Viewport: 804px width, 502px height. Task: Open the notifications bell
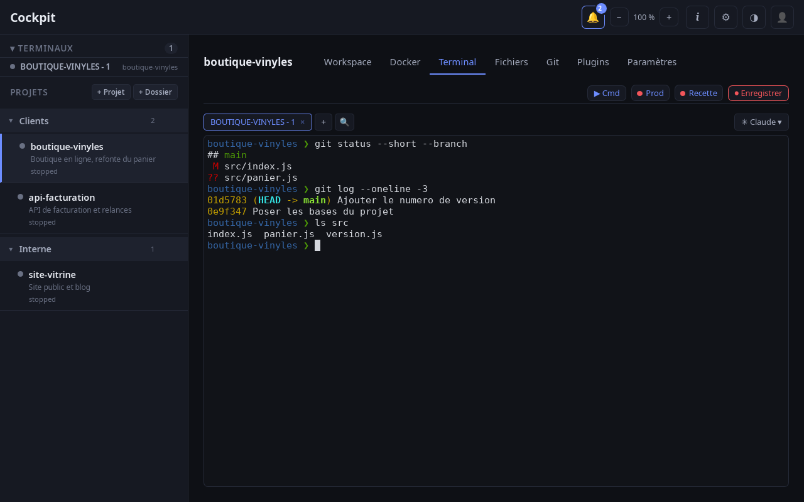593,17
